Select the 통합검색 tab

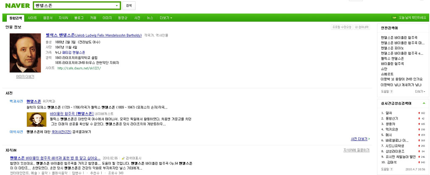click(x=16, y=18)
